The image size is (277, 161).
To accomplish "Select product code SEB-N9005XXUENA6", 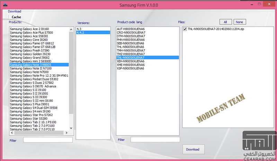I will [148, 43].
